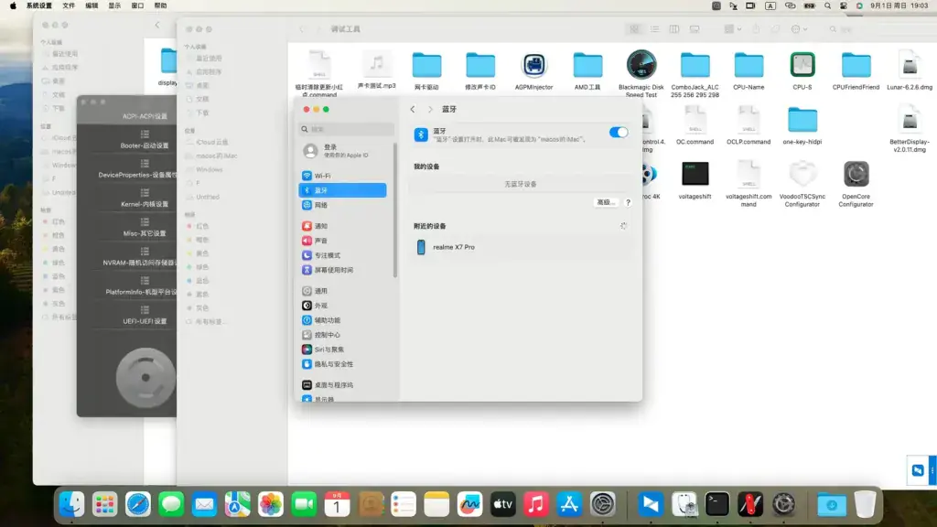Click the System Settings sidebar scrollbar

coord(395,210)
